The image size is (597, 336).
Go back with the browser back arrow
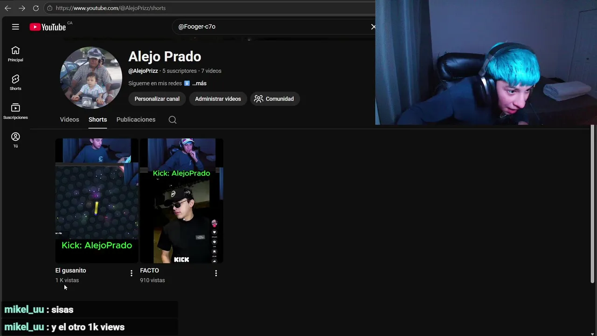pos(7,8)
